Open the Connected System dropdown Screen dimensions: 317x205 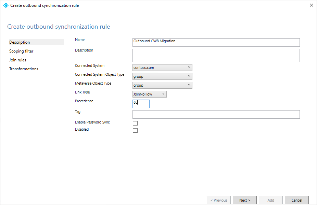pos(162,68)
